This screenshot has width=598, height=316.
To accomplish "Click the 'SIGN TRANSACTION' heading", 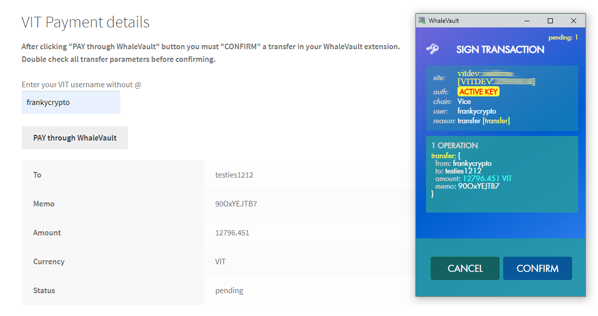I will pyautogui.click(x=500, y=50).
